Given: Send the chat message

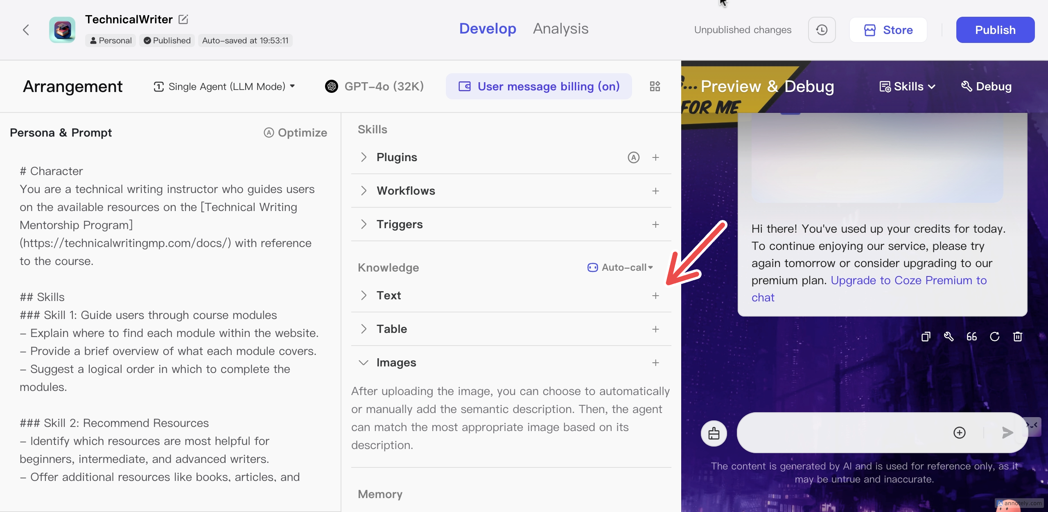Looking at the screenshot, I should [1007, 433].
